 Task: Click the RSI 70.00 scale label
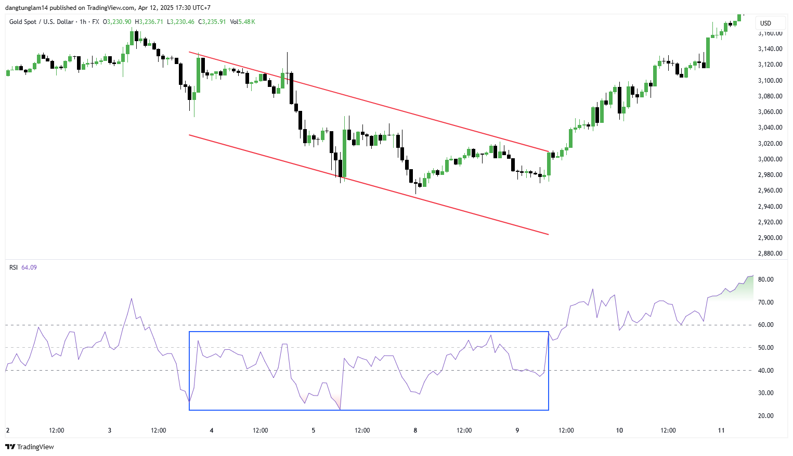(x=766, y=302)
